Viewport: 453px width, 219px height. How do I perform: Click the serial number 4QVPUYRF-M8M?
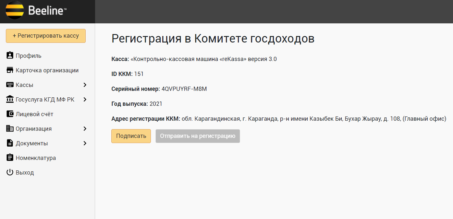point(184,89)
